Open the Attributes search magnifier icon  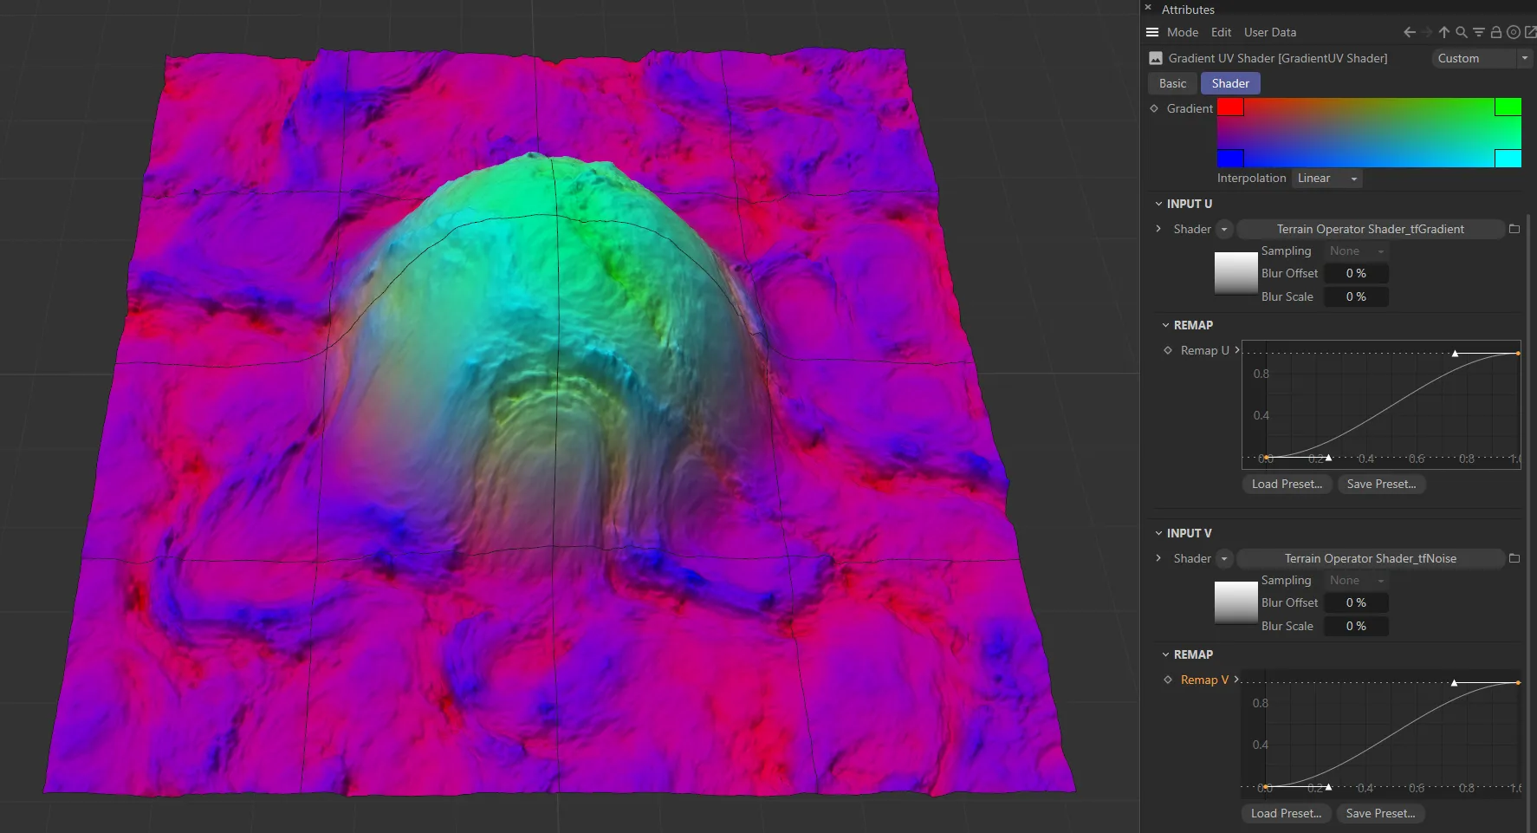[1462, 32]
